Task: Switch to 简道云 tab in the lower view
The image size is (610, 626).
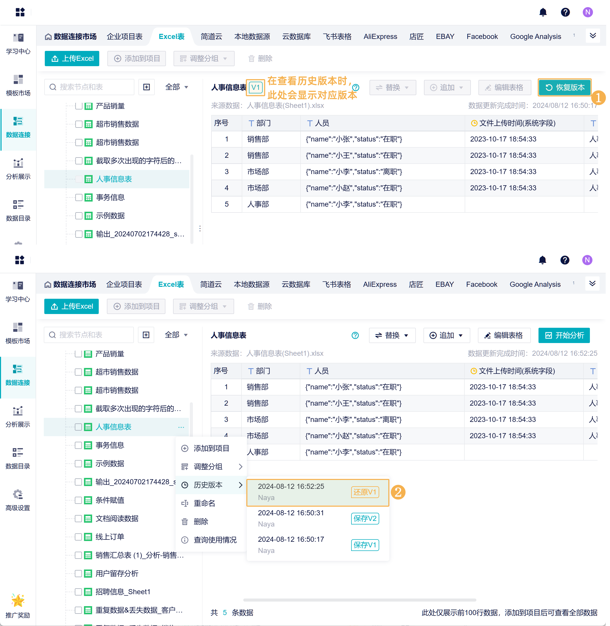Action: [211, 284]
